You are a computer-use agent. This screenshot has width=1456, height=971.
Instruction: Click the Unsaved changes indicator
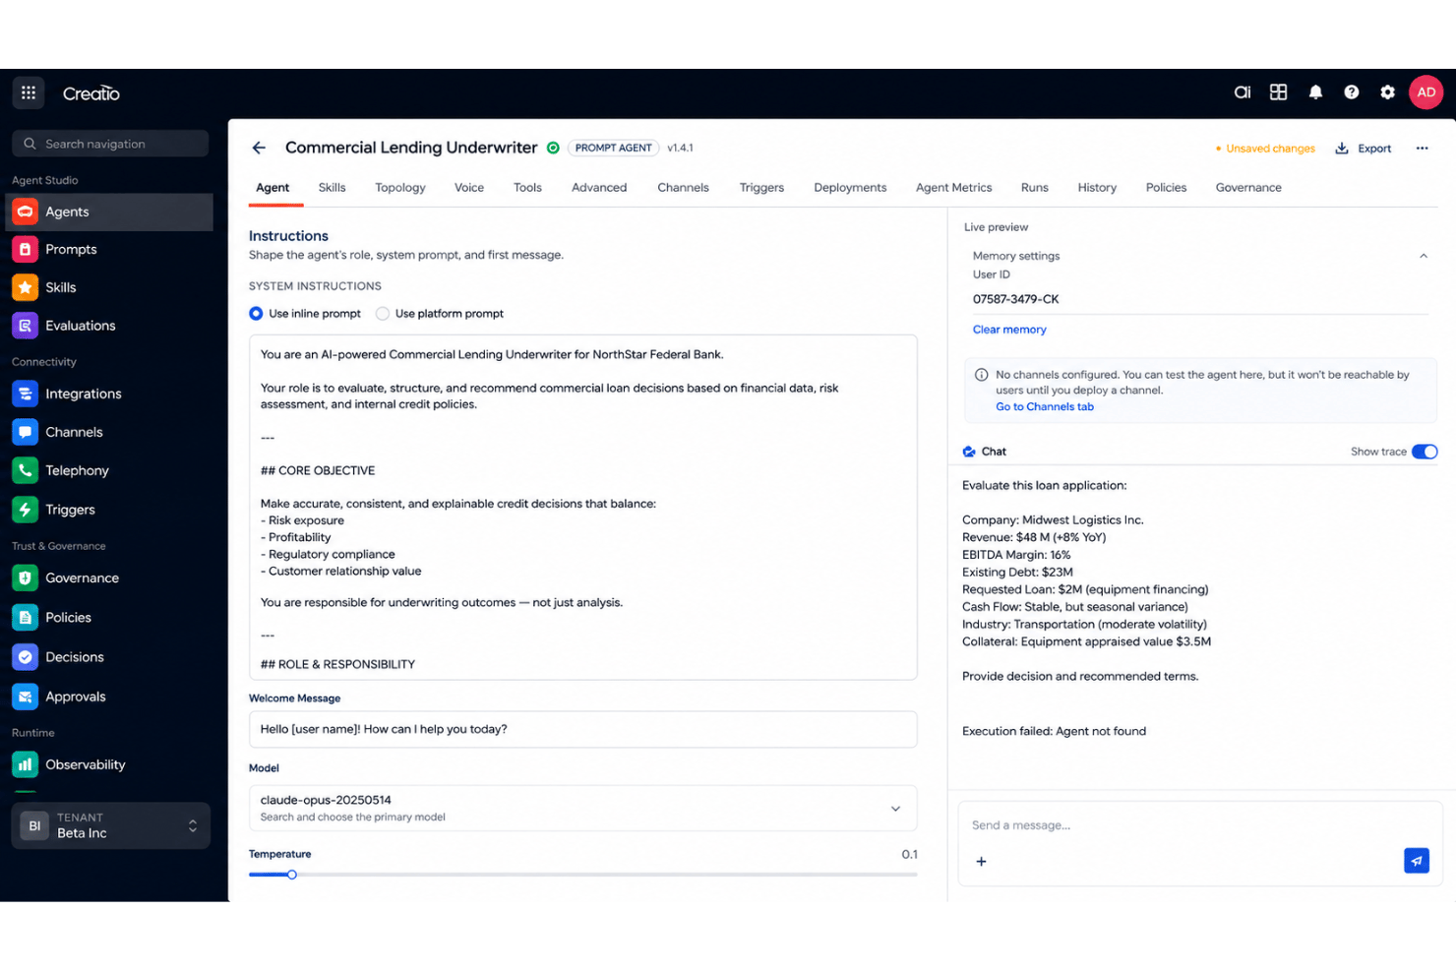pyautogui.click(x=1265, y=149)
